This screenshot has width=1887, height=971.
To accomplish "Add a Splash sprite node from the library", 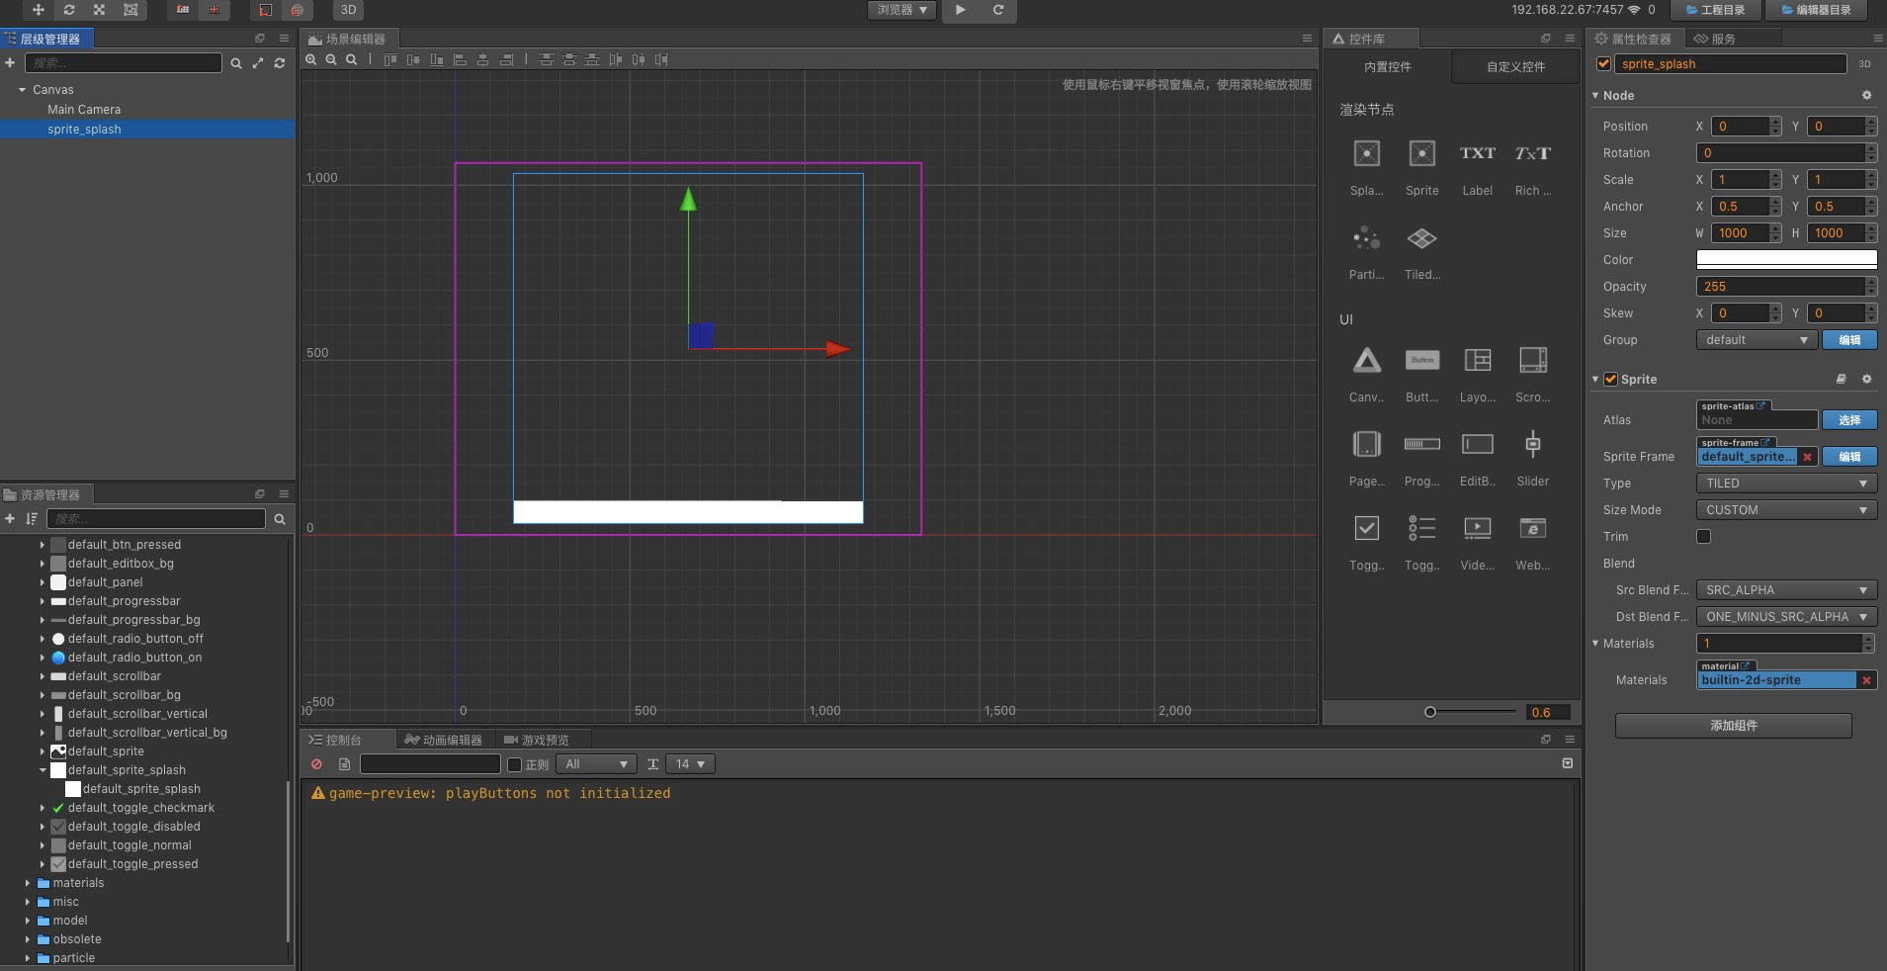I will (x=1366, y=167).
